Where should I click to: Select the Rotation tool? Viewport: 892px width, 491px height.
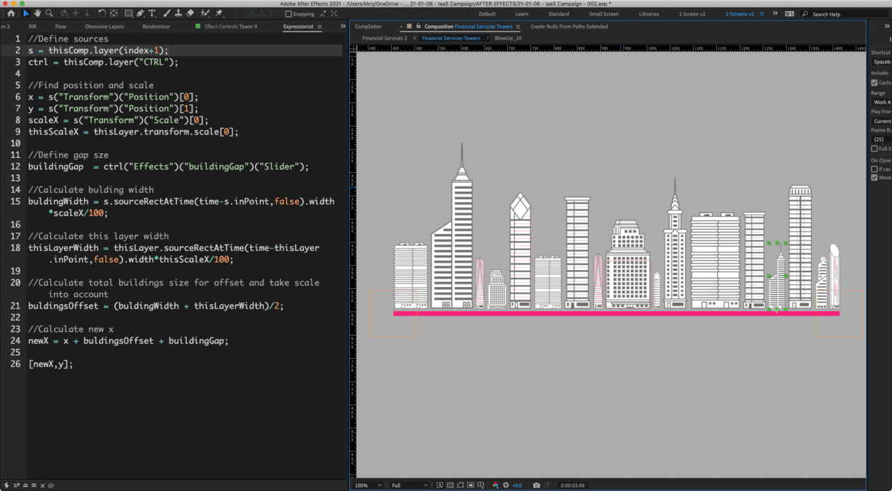(102, 13)
